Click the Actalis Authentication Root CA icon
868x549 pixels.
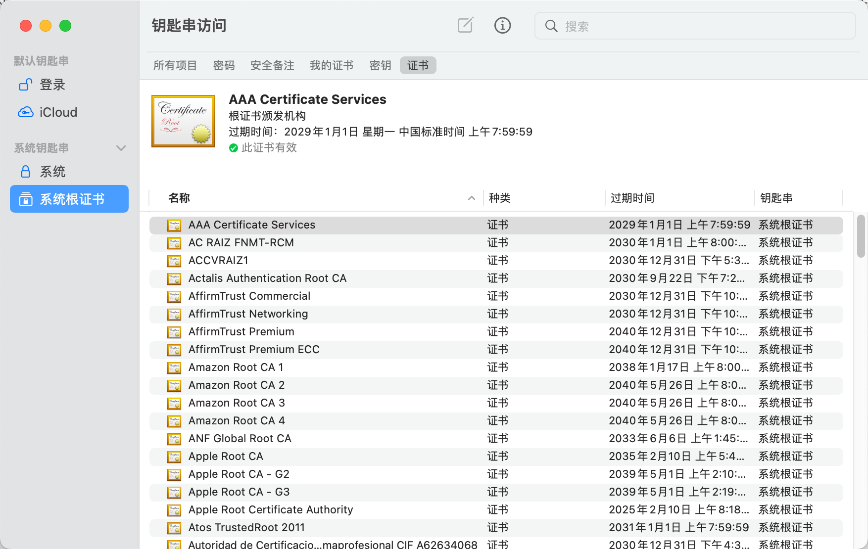pyautogui.click(x=174, y=278)
